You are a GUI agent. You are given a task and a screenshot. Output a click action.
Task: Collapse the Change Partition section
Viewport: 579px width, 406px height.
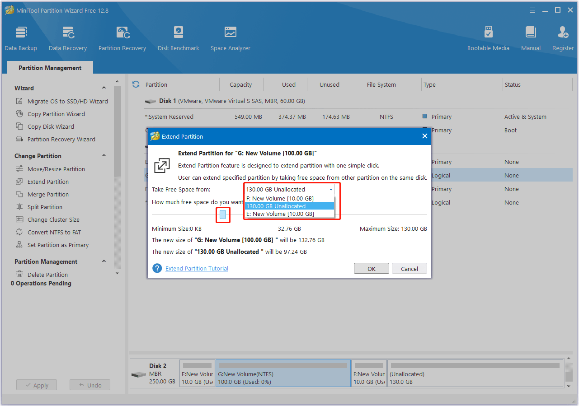coord(104,156)
